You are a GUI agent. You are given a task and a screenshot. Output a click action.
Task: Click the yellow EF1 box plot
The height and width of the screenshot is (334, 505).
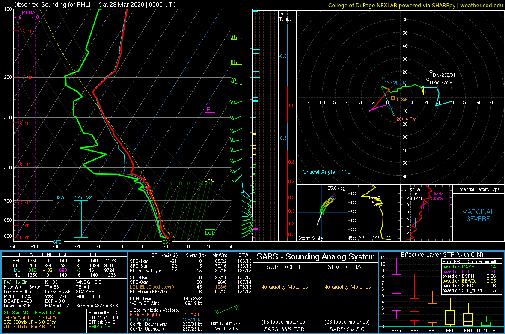point(450,312)
